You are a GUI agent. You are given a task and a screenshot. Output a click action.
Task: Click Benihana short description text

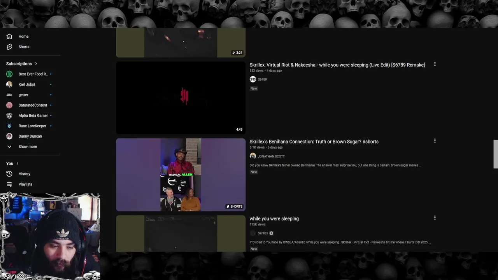click(335, 165)
